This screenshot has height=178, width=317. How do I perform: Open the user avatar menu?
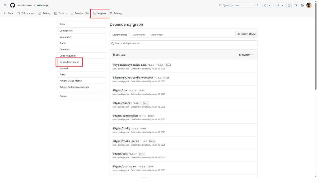pos(309,5)
